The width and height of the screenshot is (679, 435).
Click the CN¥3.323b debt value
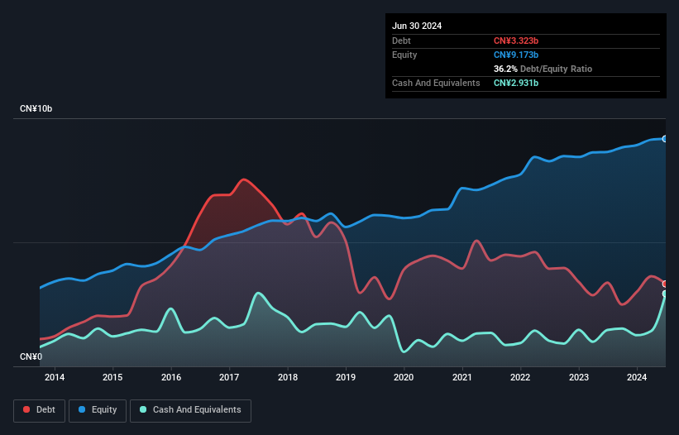click(516, 41)
